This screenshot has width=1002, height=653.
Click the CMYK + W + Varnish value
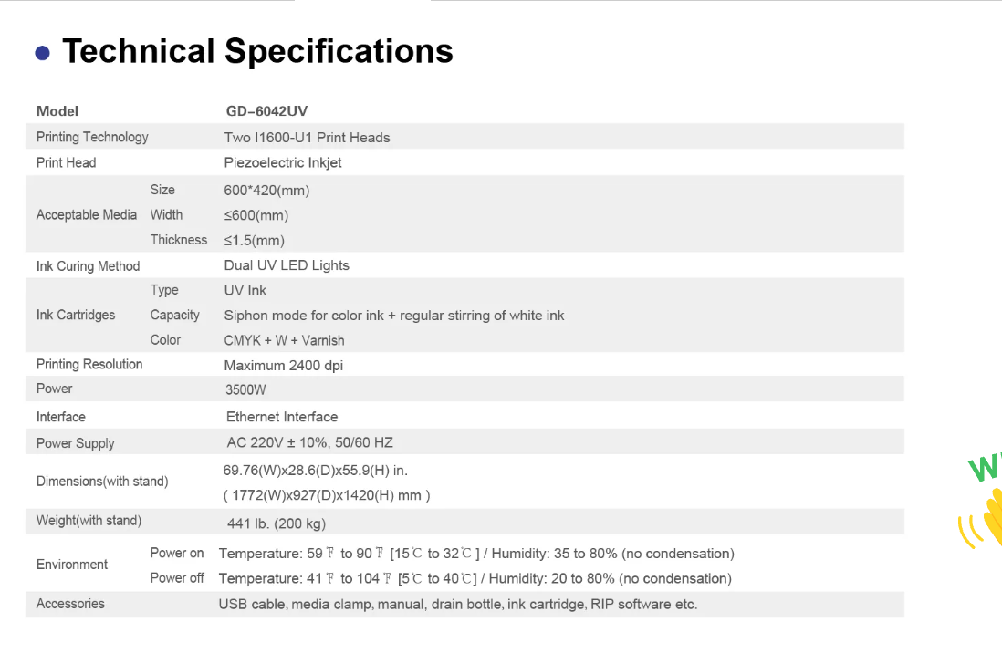point(284,340)
